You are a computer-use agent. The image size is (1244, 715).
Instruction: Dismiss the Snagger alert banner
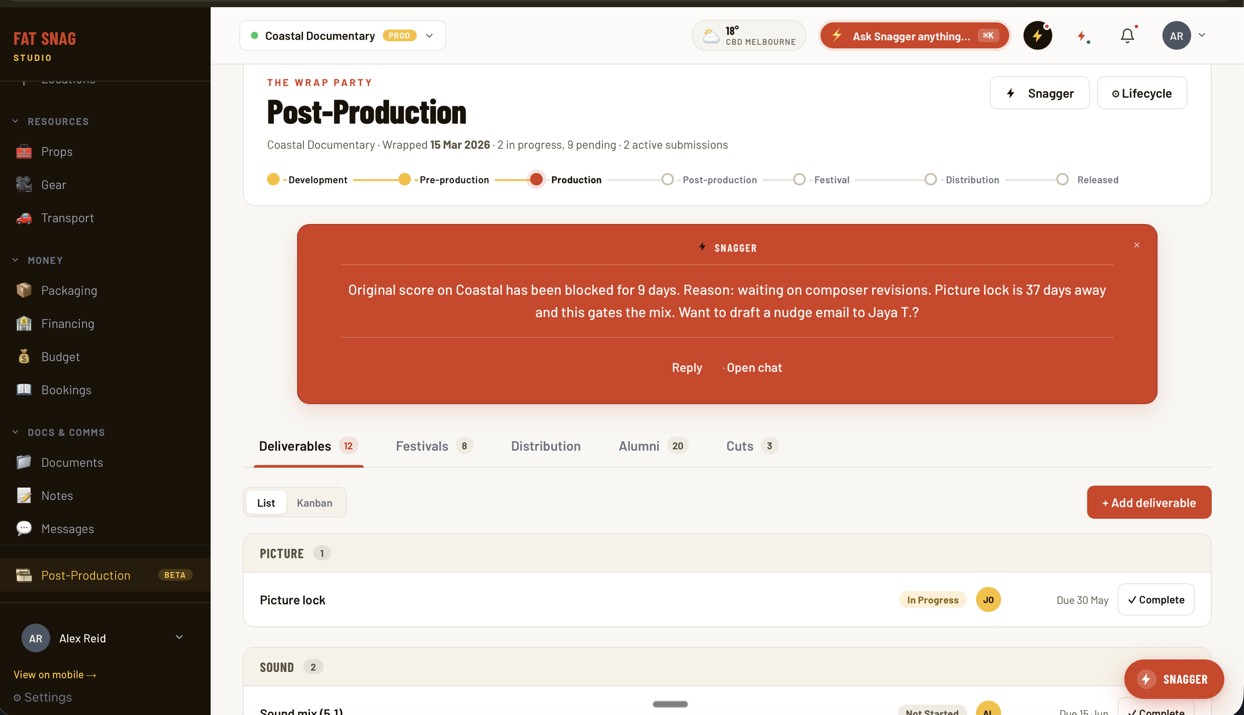point(1136,245)
